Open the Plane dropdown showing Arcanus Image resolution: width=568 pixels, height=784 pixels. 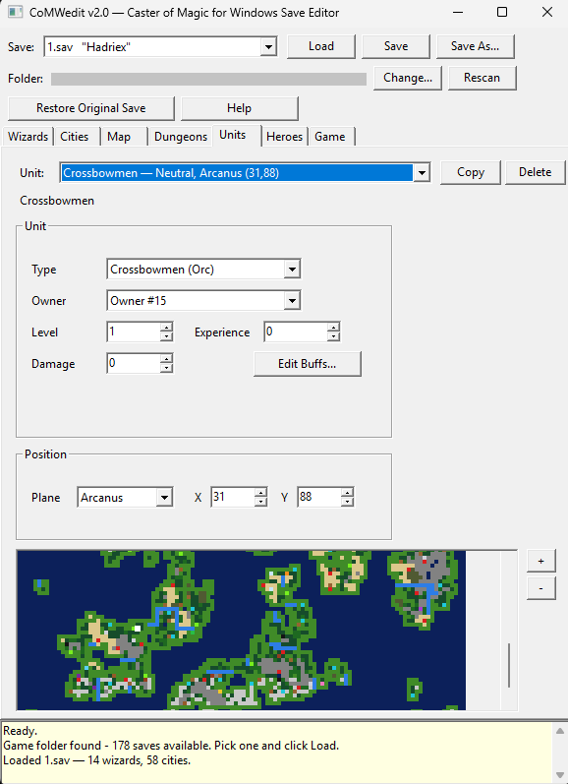pos(164,498)
